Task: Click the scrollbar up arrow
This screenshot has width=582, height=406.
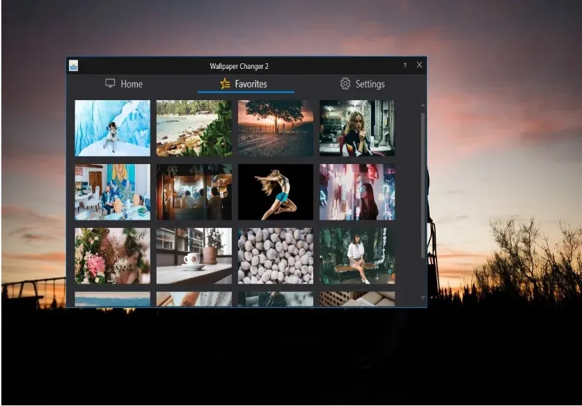Action: pos(423,106)
